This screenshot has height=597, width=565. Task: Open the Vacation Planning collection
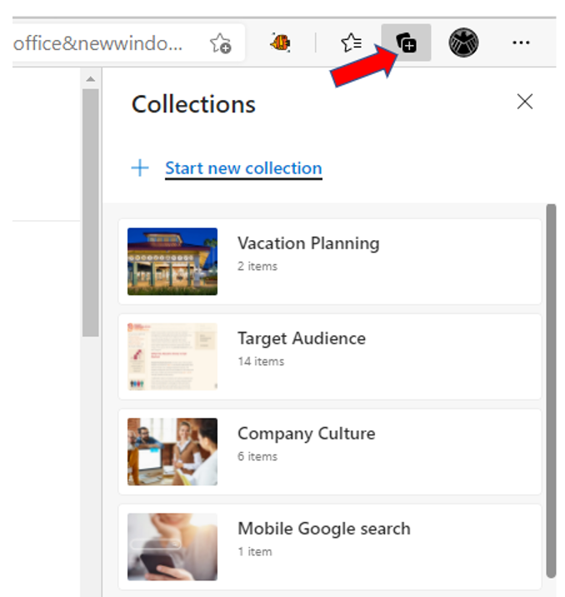coord(308,243)
